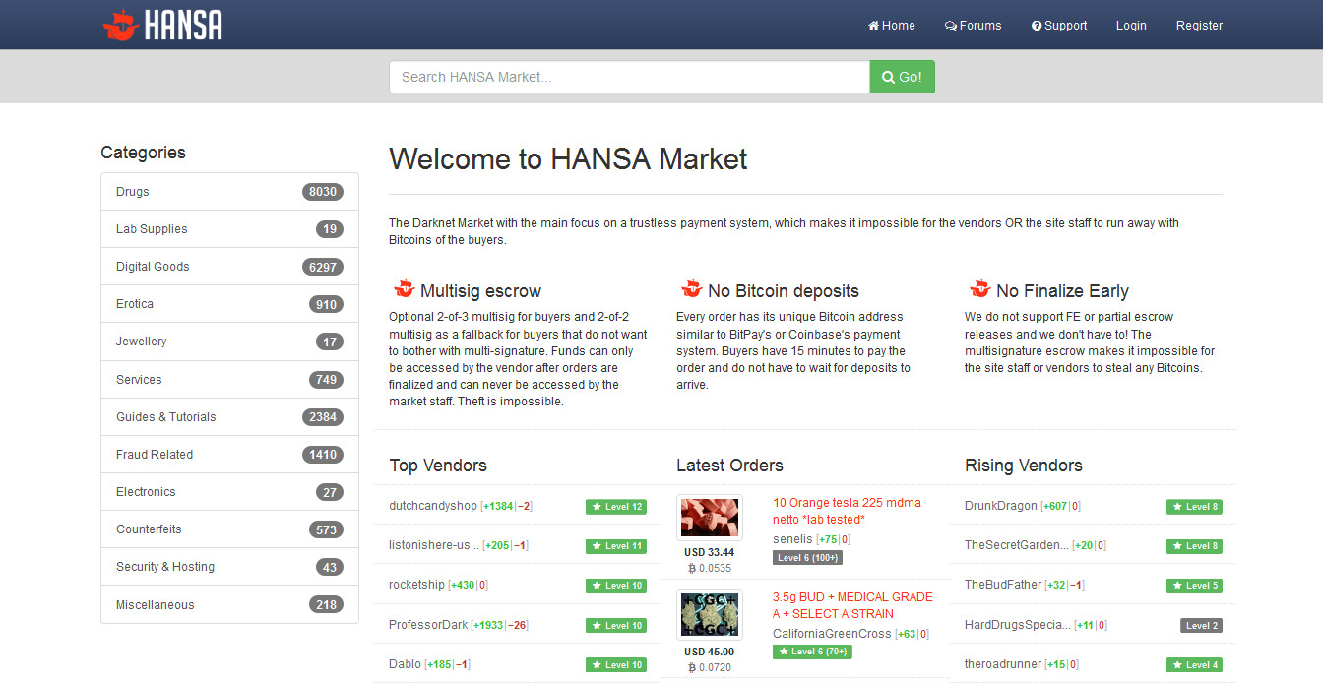Image resolution: width=1323 pixels, height=684 pixels.
Task: Open the Jewellery category
Action: click(x=229, y=342)
